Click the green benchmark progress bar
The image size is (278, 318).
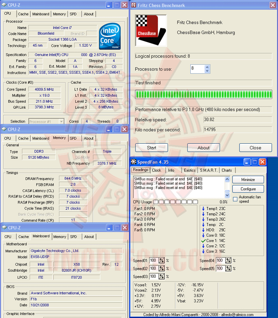click(204, 94)
